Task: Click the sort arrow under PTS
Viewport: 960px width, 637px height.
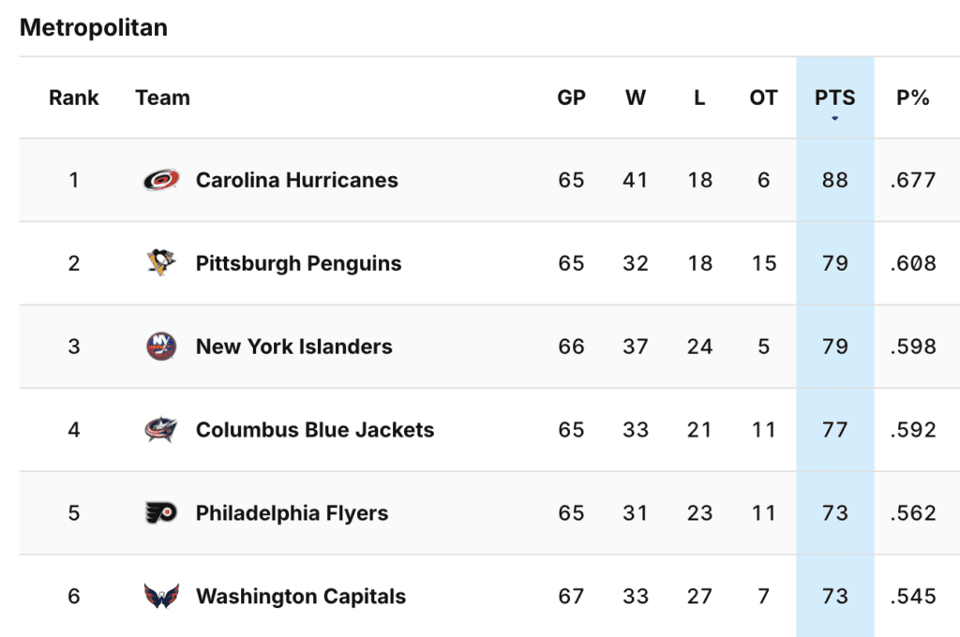Action: click(x=835, y=118)
